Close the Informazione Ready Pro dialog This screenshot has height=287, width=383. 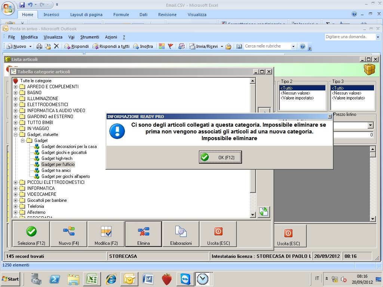point(330,117)
